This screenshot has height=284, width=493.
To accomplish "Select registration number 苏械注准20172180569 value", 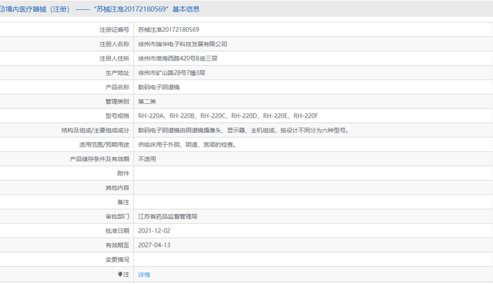I will [169, 30].
